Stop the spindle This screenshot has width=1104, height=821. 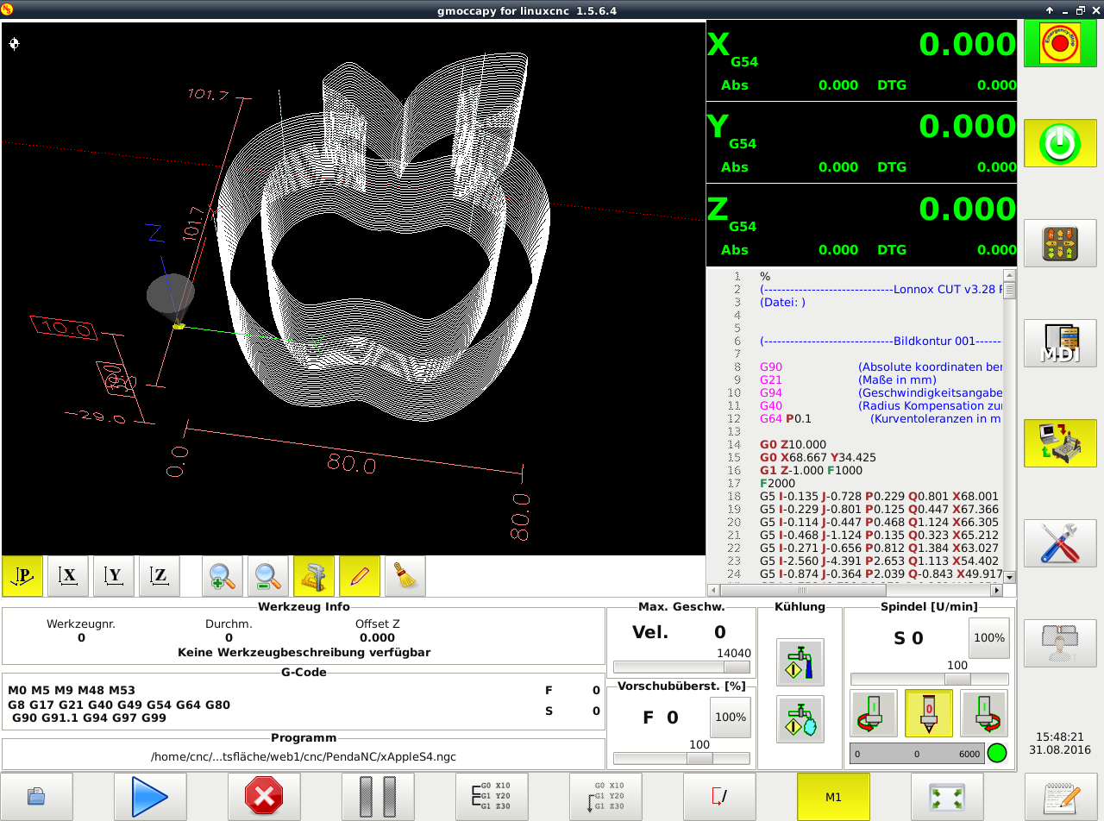point(929,713)
